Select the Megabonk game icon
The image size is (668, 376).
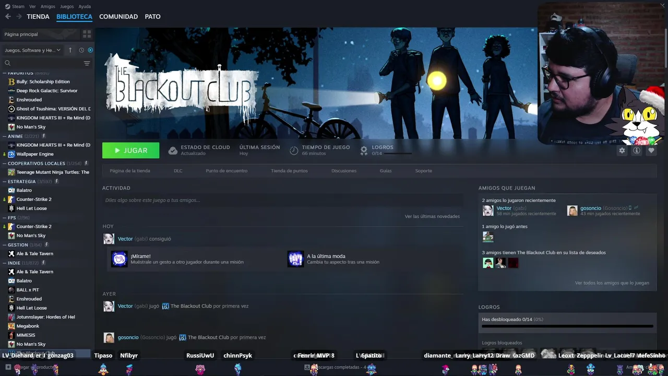point(11,326)
